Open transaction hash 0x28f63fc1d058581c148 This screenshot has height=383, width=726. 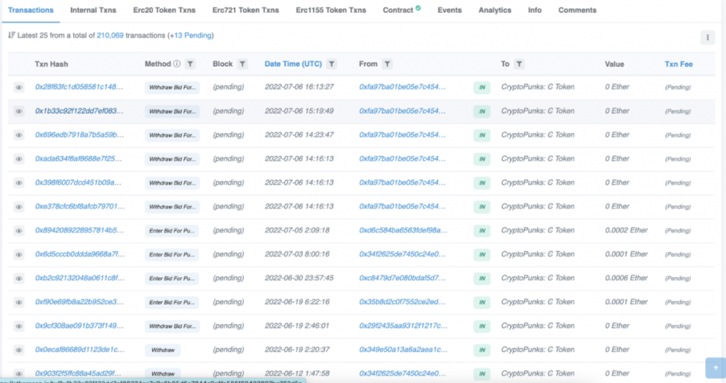[79, 87]
